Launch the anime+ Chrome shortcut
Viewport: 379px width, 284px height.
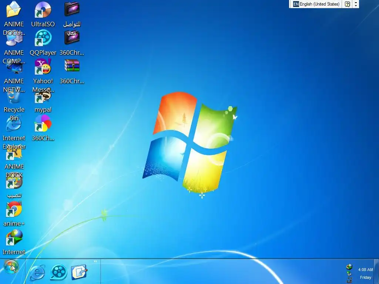pos(14,209)
